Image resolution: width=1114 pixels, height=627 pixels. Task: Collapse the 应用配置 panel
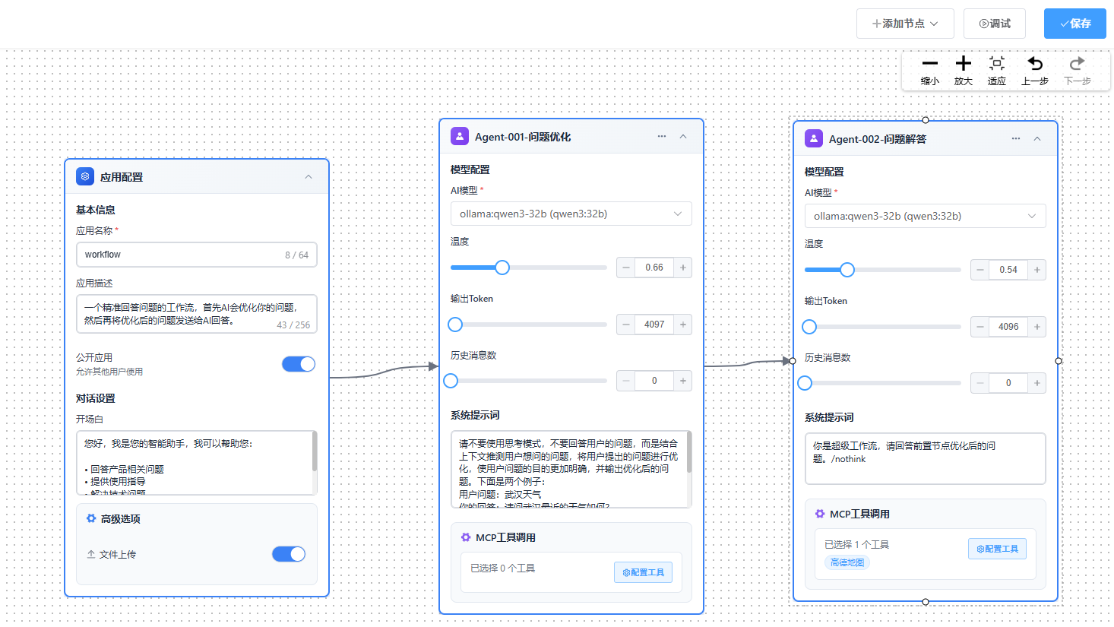tap(309, 177)
